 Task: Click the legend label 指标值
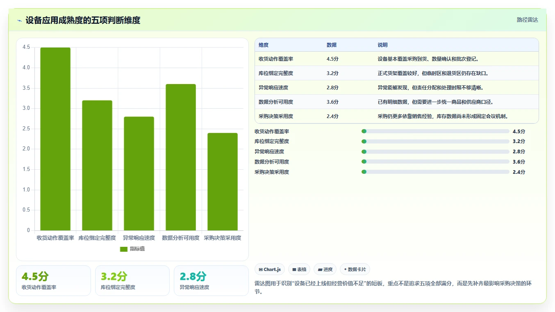pyautogui.click(x=137, y=249)
